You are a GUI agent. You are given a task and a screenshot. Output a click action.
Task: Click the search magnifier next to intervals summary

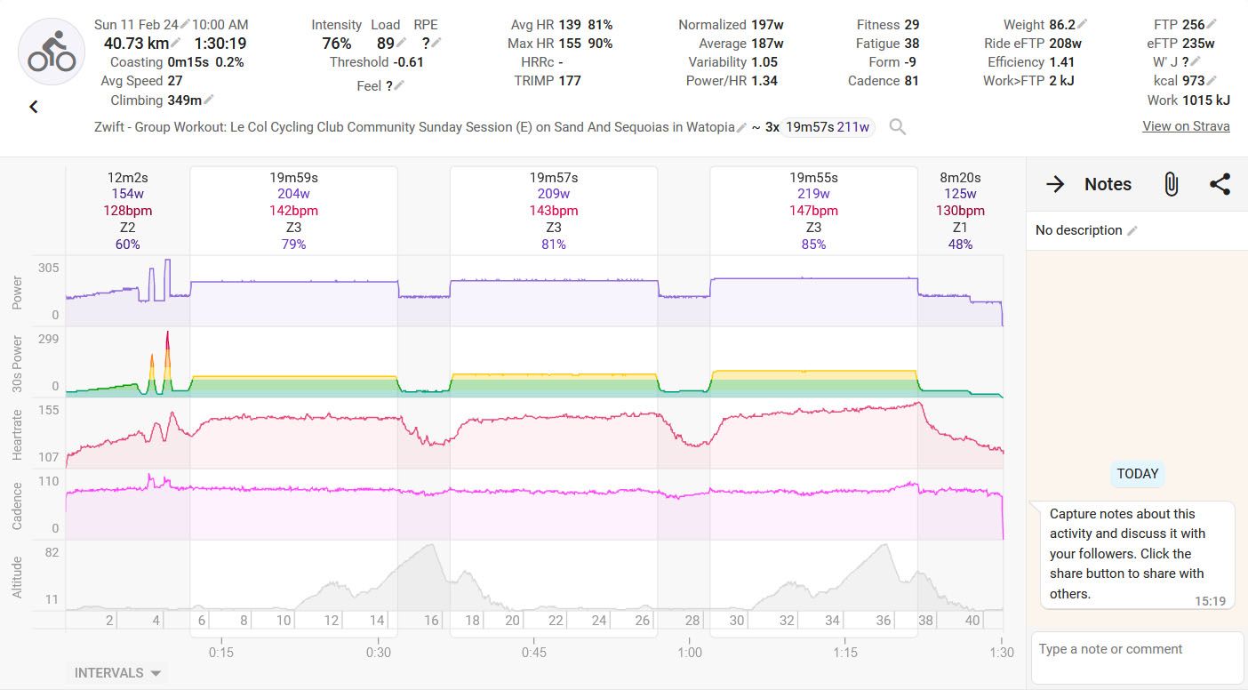click(x=898, y=127)
